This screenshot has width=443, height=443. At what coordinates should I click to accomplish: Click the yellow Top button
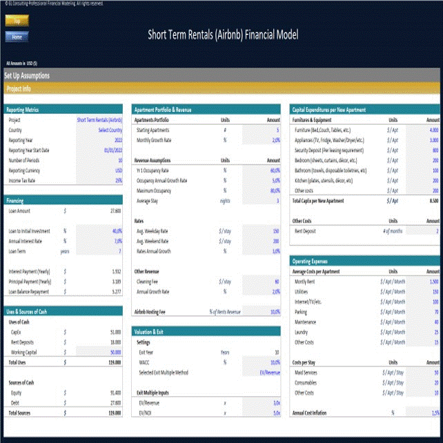pyautogui.click(x=17, y=21)
